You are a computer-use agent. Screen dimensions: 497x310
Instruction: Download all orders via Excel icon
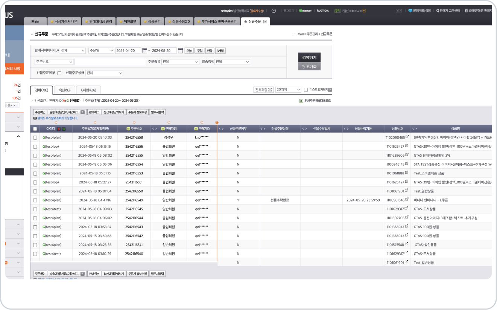point(301,101)
